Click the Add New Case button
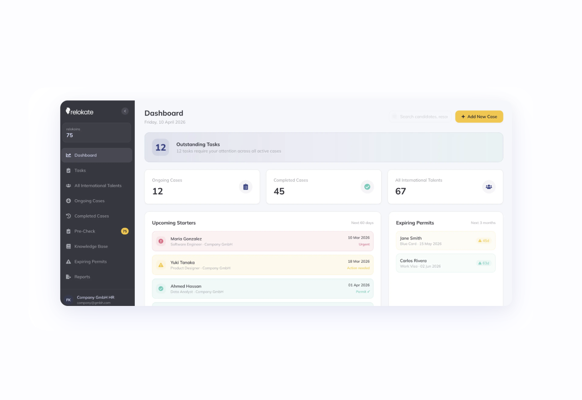 pos(479,116)
